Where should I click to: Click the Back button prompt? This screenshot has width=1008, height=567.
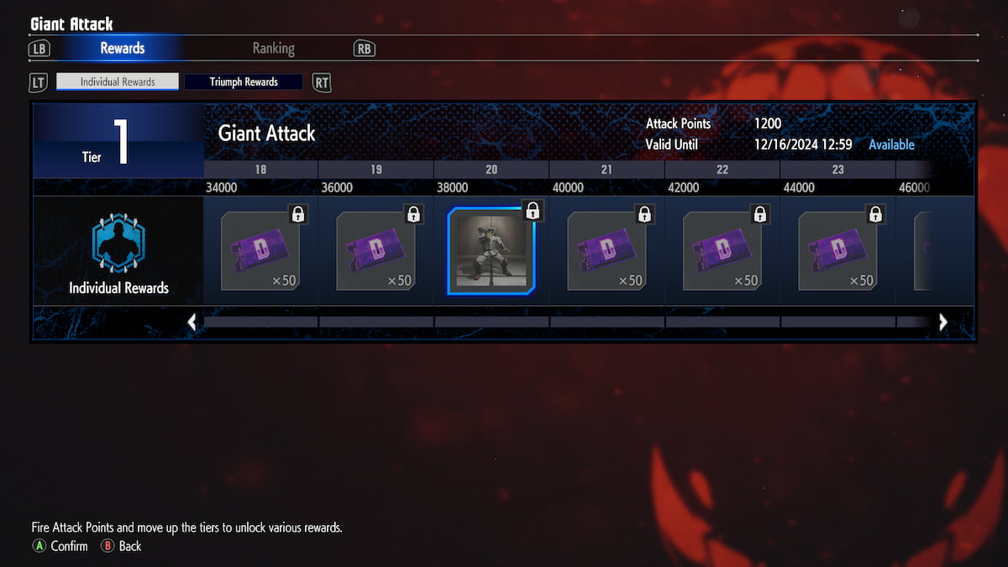pyautogui.click(x=121, y=546)
